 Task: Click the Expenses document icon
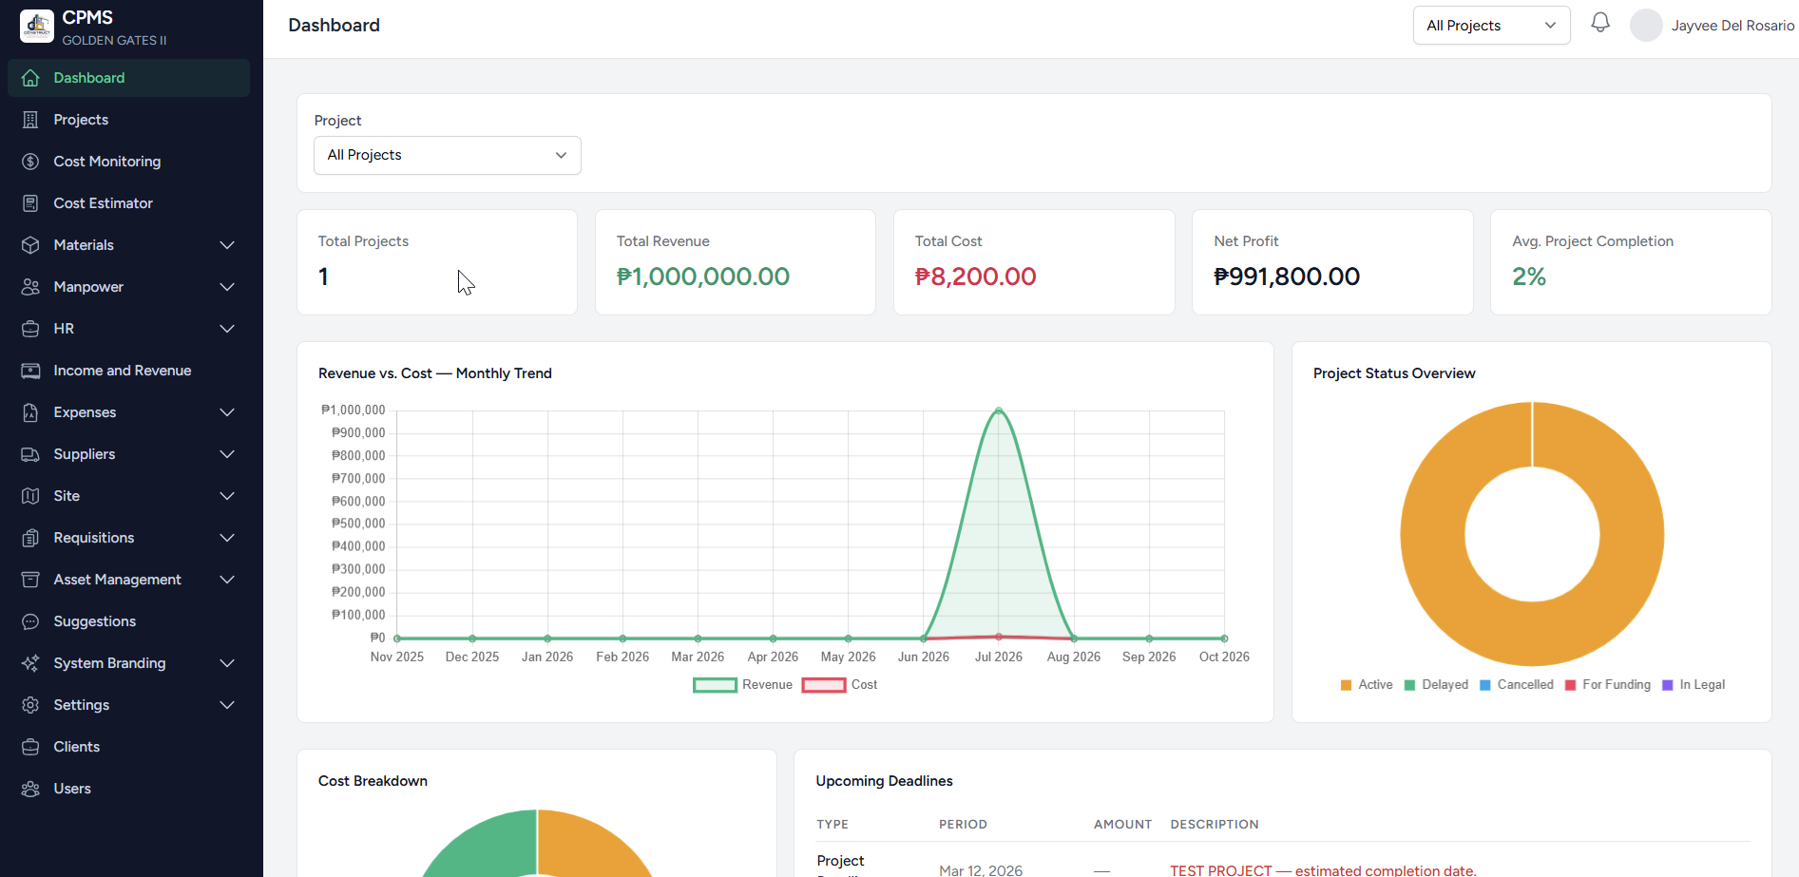tap(30, 412)
